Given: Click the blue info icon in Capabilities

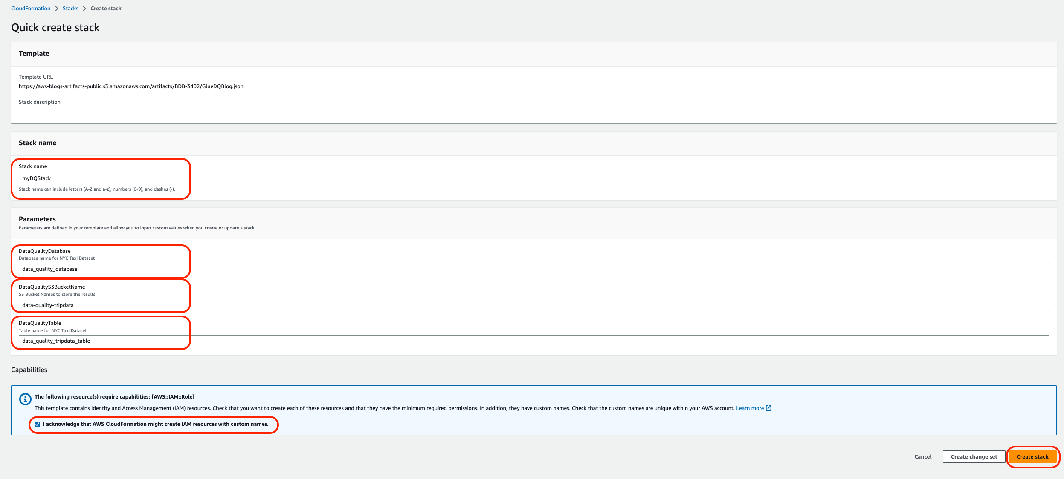Looking at the screenshot, I should 25,399.
